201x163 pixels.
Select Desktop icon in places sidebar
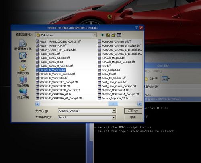pyautogui.click(x=23, y=57)
